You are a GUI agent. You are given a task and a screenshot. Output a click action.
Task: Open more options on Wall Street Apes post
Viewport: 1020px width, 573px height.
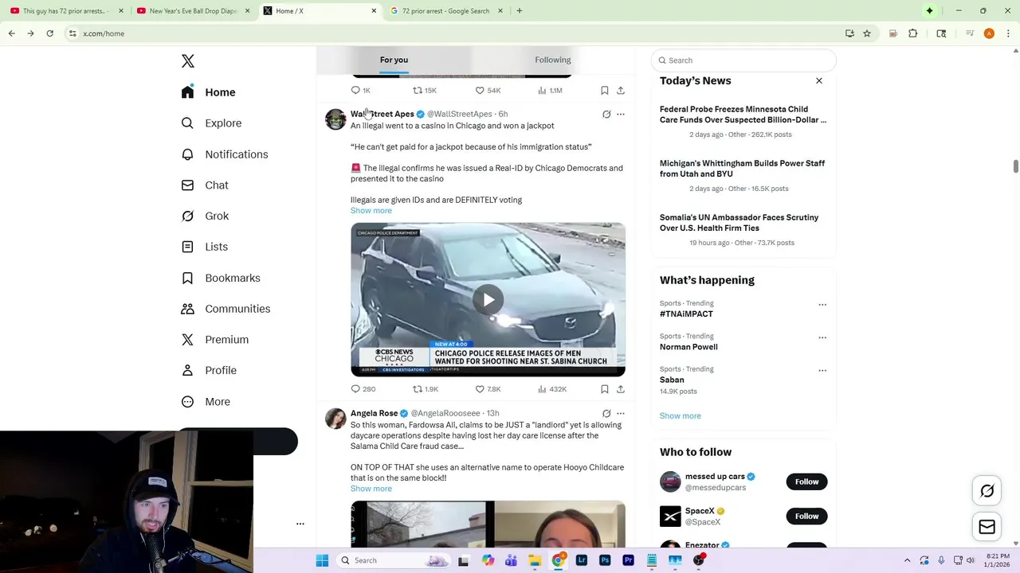(621, 115)
